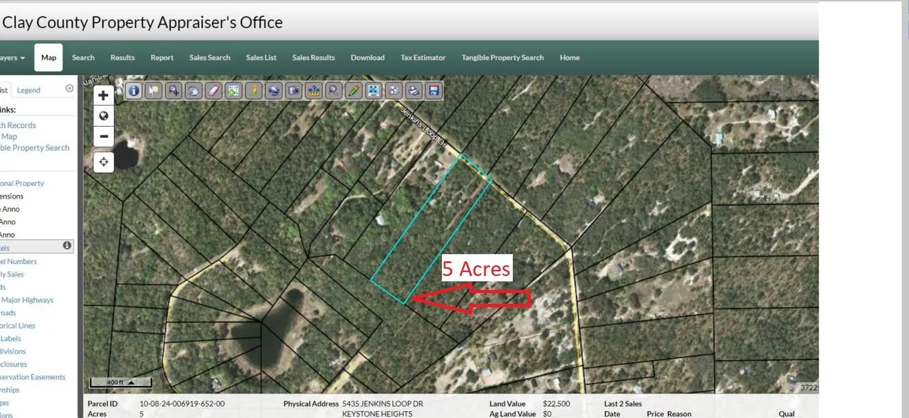Open the Conservation Easements layer link
Viewport: 909px width, 418px height.
[x=33, y=377]
